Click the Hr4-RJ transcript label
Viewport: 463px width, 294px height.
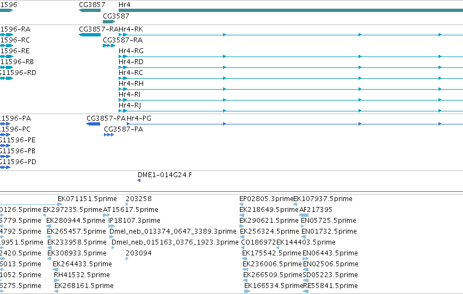click(x=129, y=105)
